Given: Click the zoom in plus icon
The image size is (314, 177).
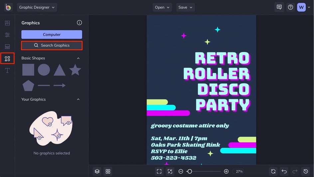Looking at the screenshot, I should (x=226, y=171).
